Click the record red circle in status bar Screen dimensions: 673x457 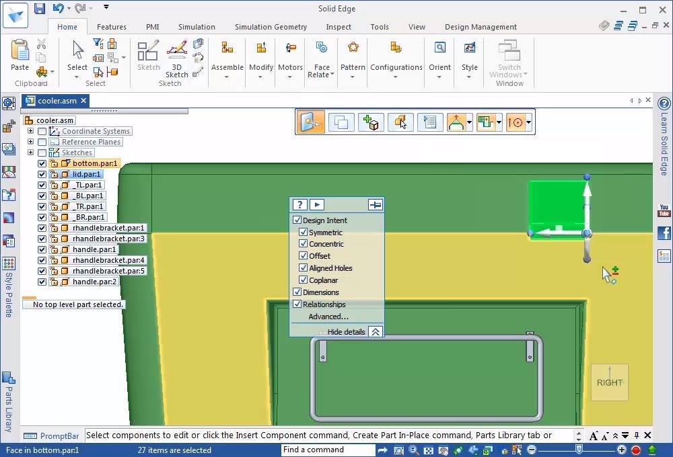(x=636, y=450)
